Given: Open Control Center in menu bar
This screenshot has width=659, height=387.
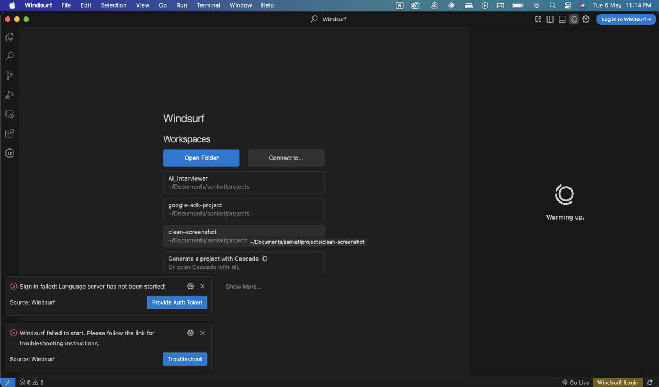Looking at the screenshot, I should (x=568, y=5).
